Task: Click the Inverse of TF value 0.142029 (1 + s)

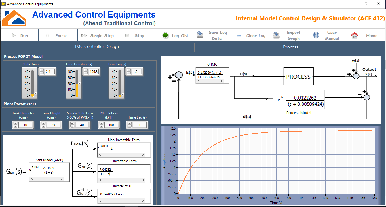Action: pos(112,194)
